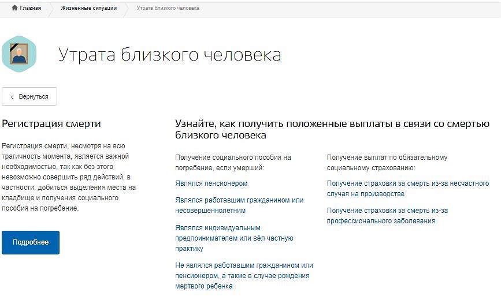Select the индивидуальным предпринимателем benefit link

pos(234,238)
